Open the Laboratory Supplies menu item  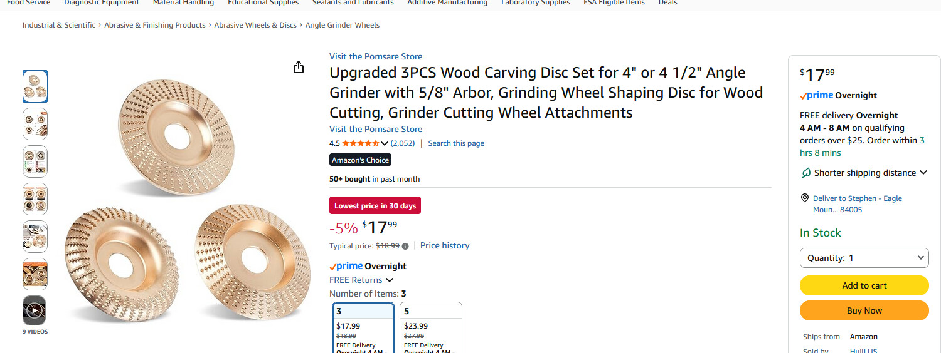click(535, 3)
